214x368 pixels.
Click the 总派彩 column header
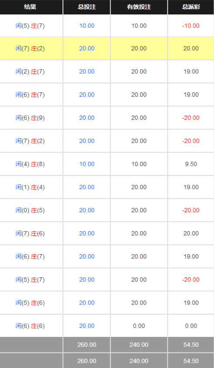(191, 7)
